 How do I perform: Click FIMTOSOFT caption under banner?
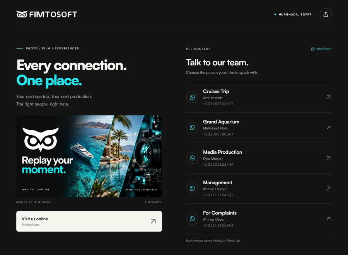click(154, 202)
